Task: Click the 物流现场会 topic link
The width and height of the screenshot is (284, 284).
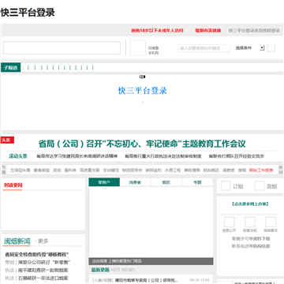Action: coord(132,170)
